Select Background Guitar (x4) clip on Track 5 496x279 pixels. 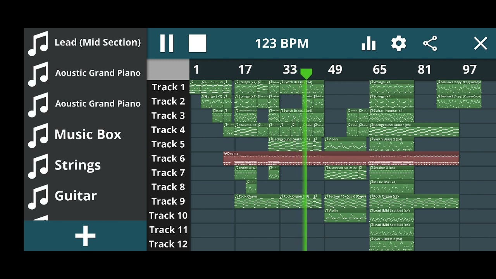[290, 144]
